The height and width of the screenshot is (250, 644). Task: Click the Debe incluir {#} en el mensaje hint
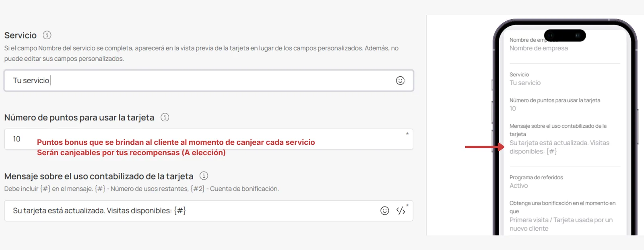click(142, 189)
